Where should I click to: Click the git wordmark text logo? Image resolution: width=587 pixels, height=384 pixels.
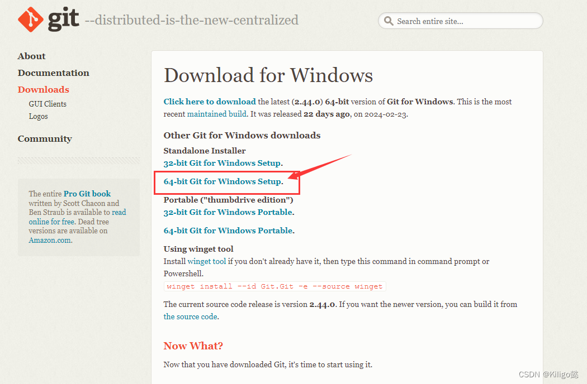[63, 18]
